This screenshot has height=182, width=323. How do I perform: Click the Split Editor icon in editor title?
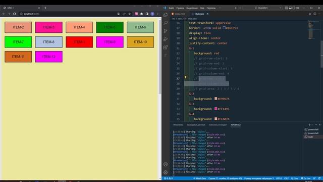315,14
